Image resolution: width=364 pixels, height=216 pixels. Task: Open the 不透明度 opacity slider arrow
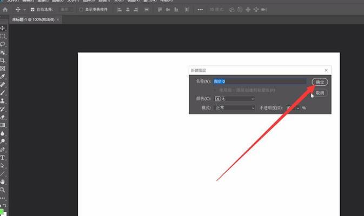coord(298,108)
